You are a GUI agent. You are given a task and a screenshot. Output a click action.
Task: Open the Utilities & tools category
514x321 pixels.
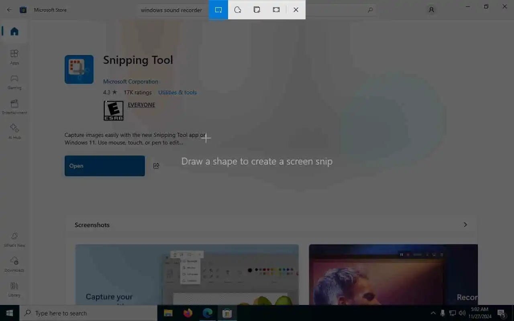(177, 92)
